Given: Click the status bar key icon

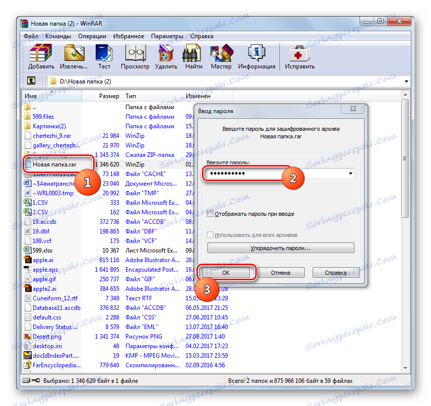Looking at the screenshot, I should tap(36, 380).
